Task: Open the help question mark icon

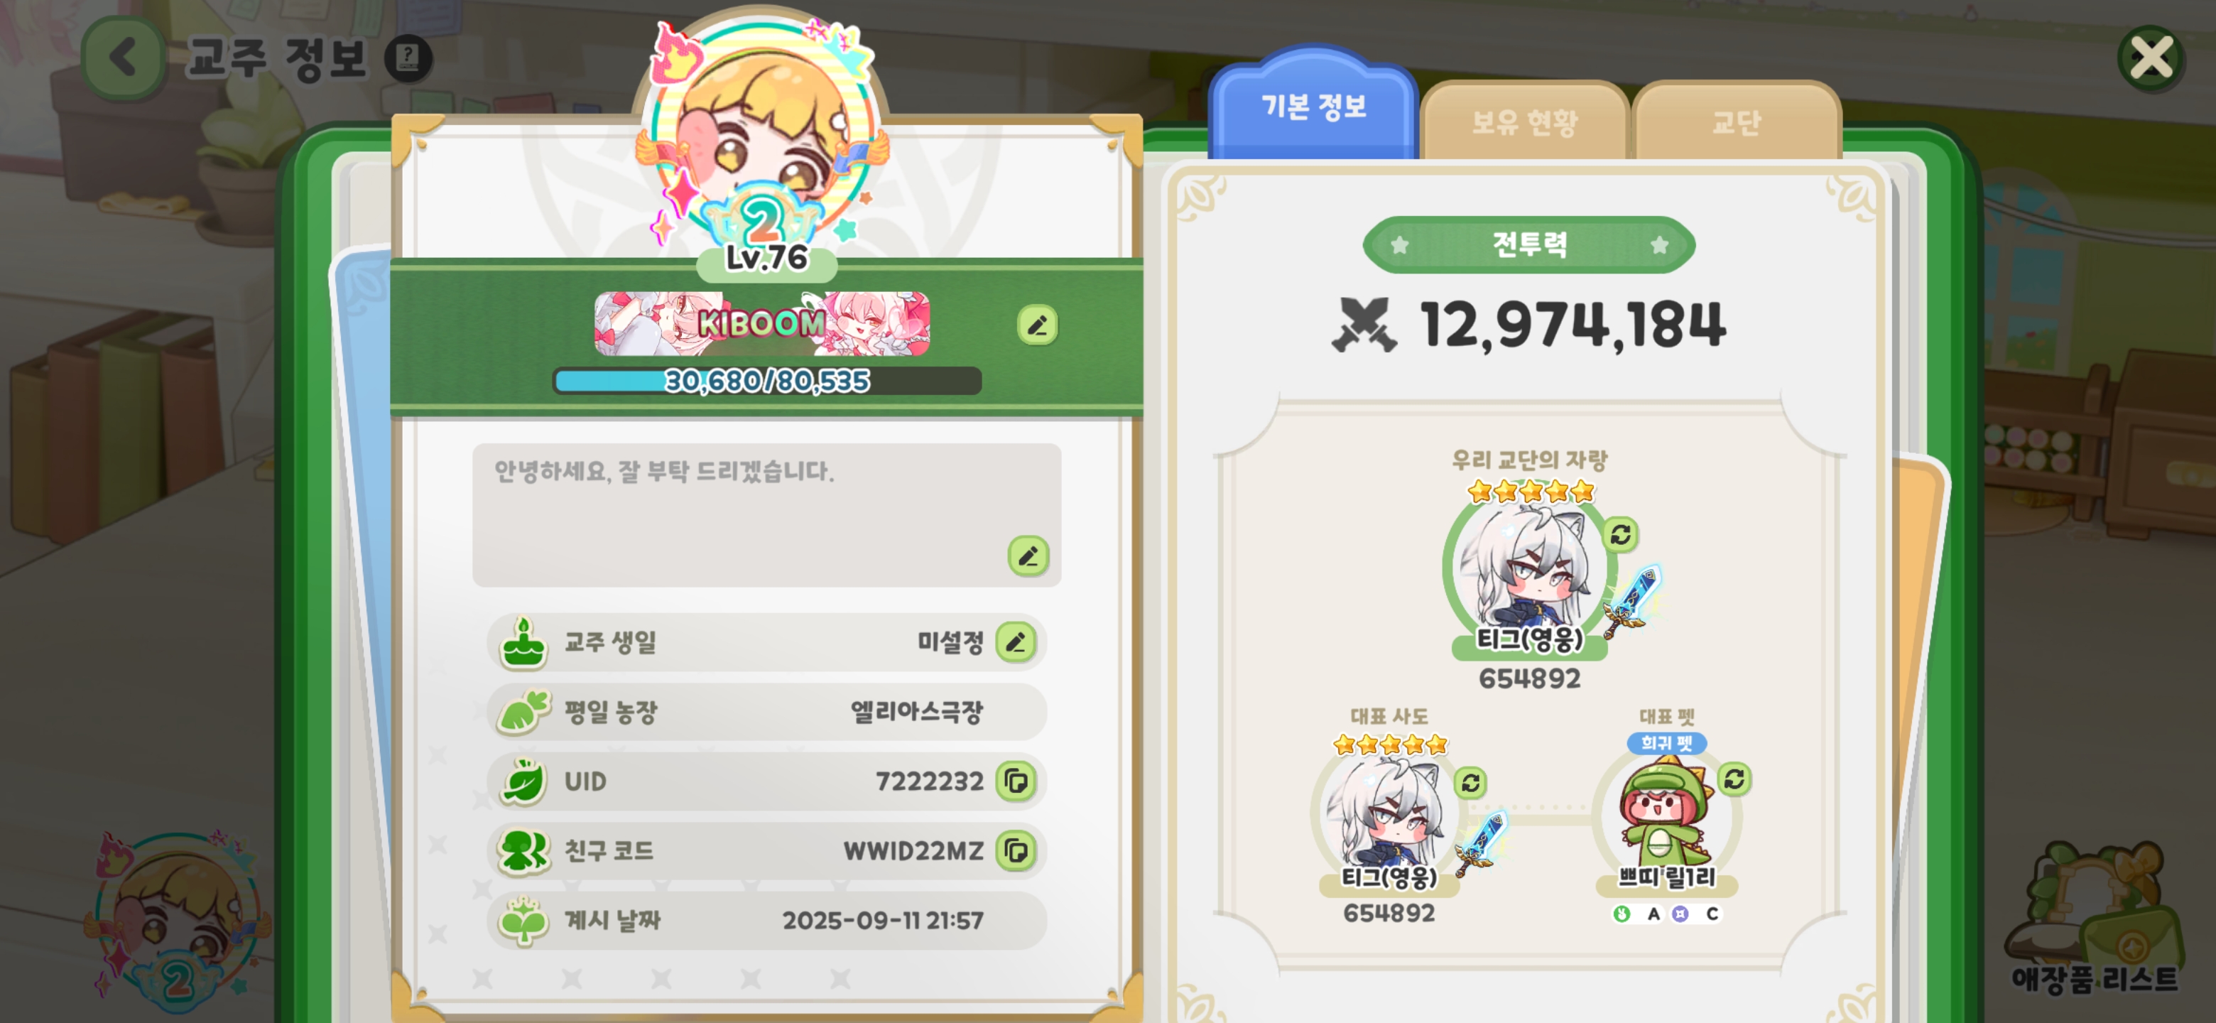Action: [407, 58]
